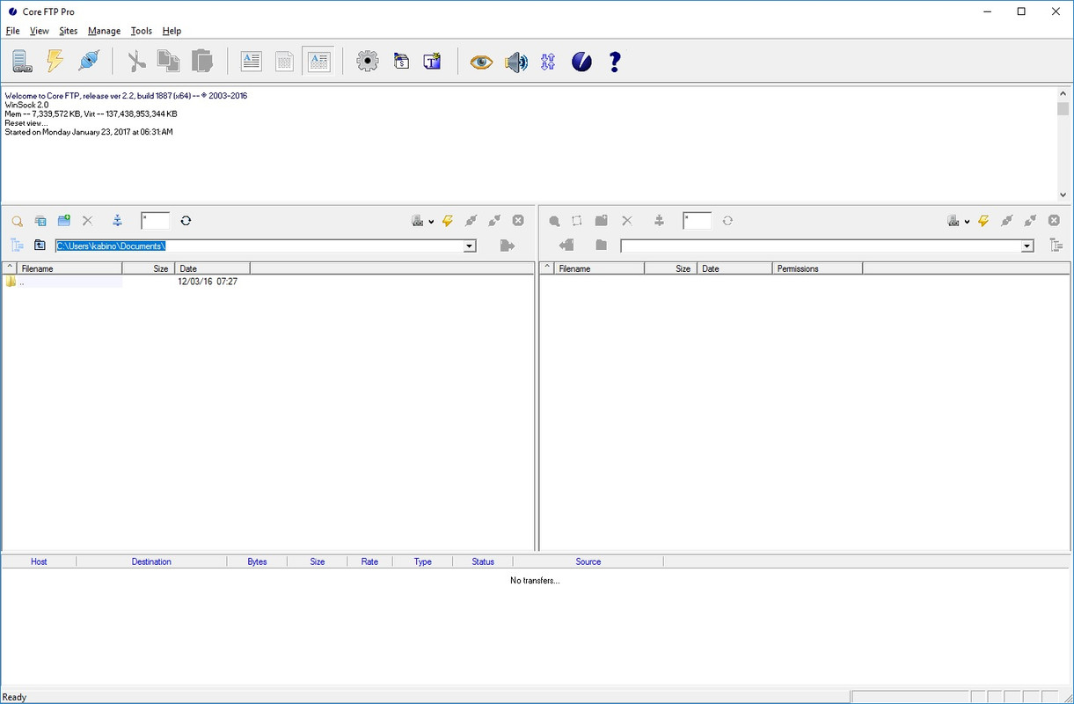
Task: Click the filter box with asterisk in local pane
Action: tap(155, 221)
